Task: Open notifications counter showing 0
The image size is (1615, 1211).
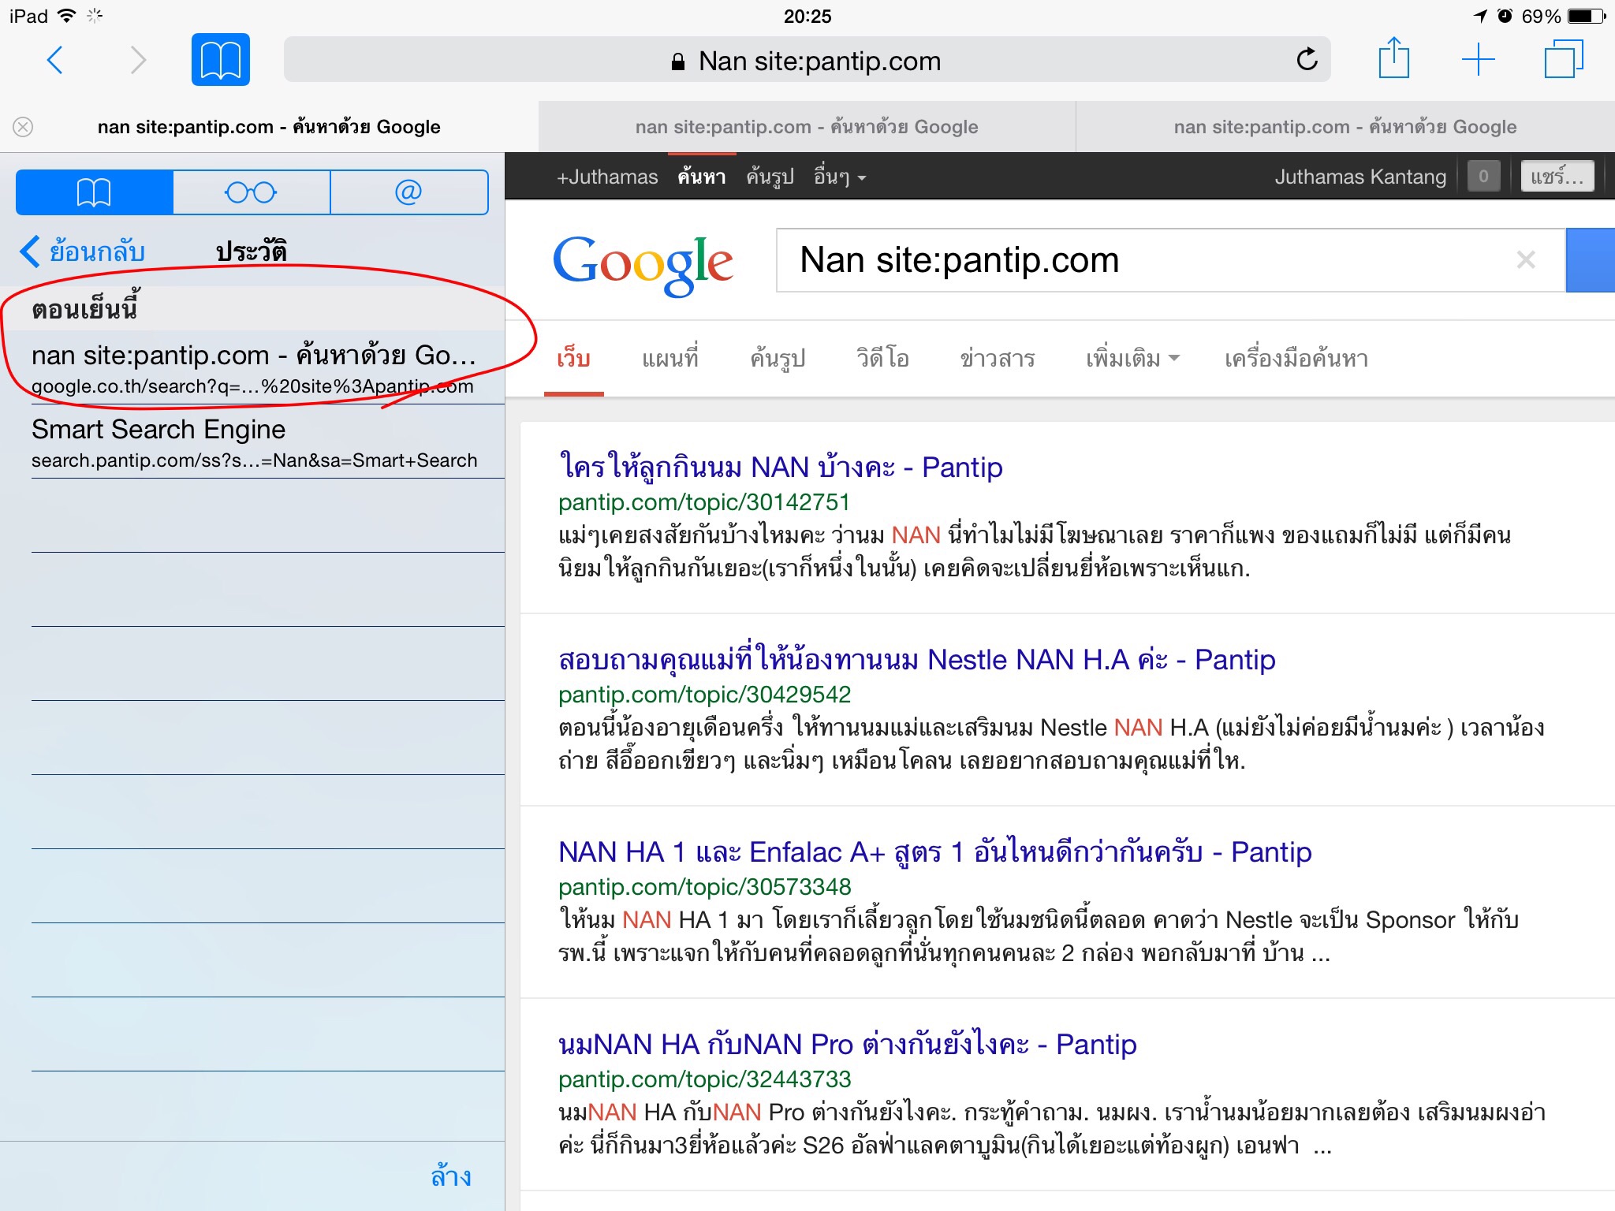Action: (x=1483, y=177)
